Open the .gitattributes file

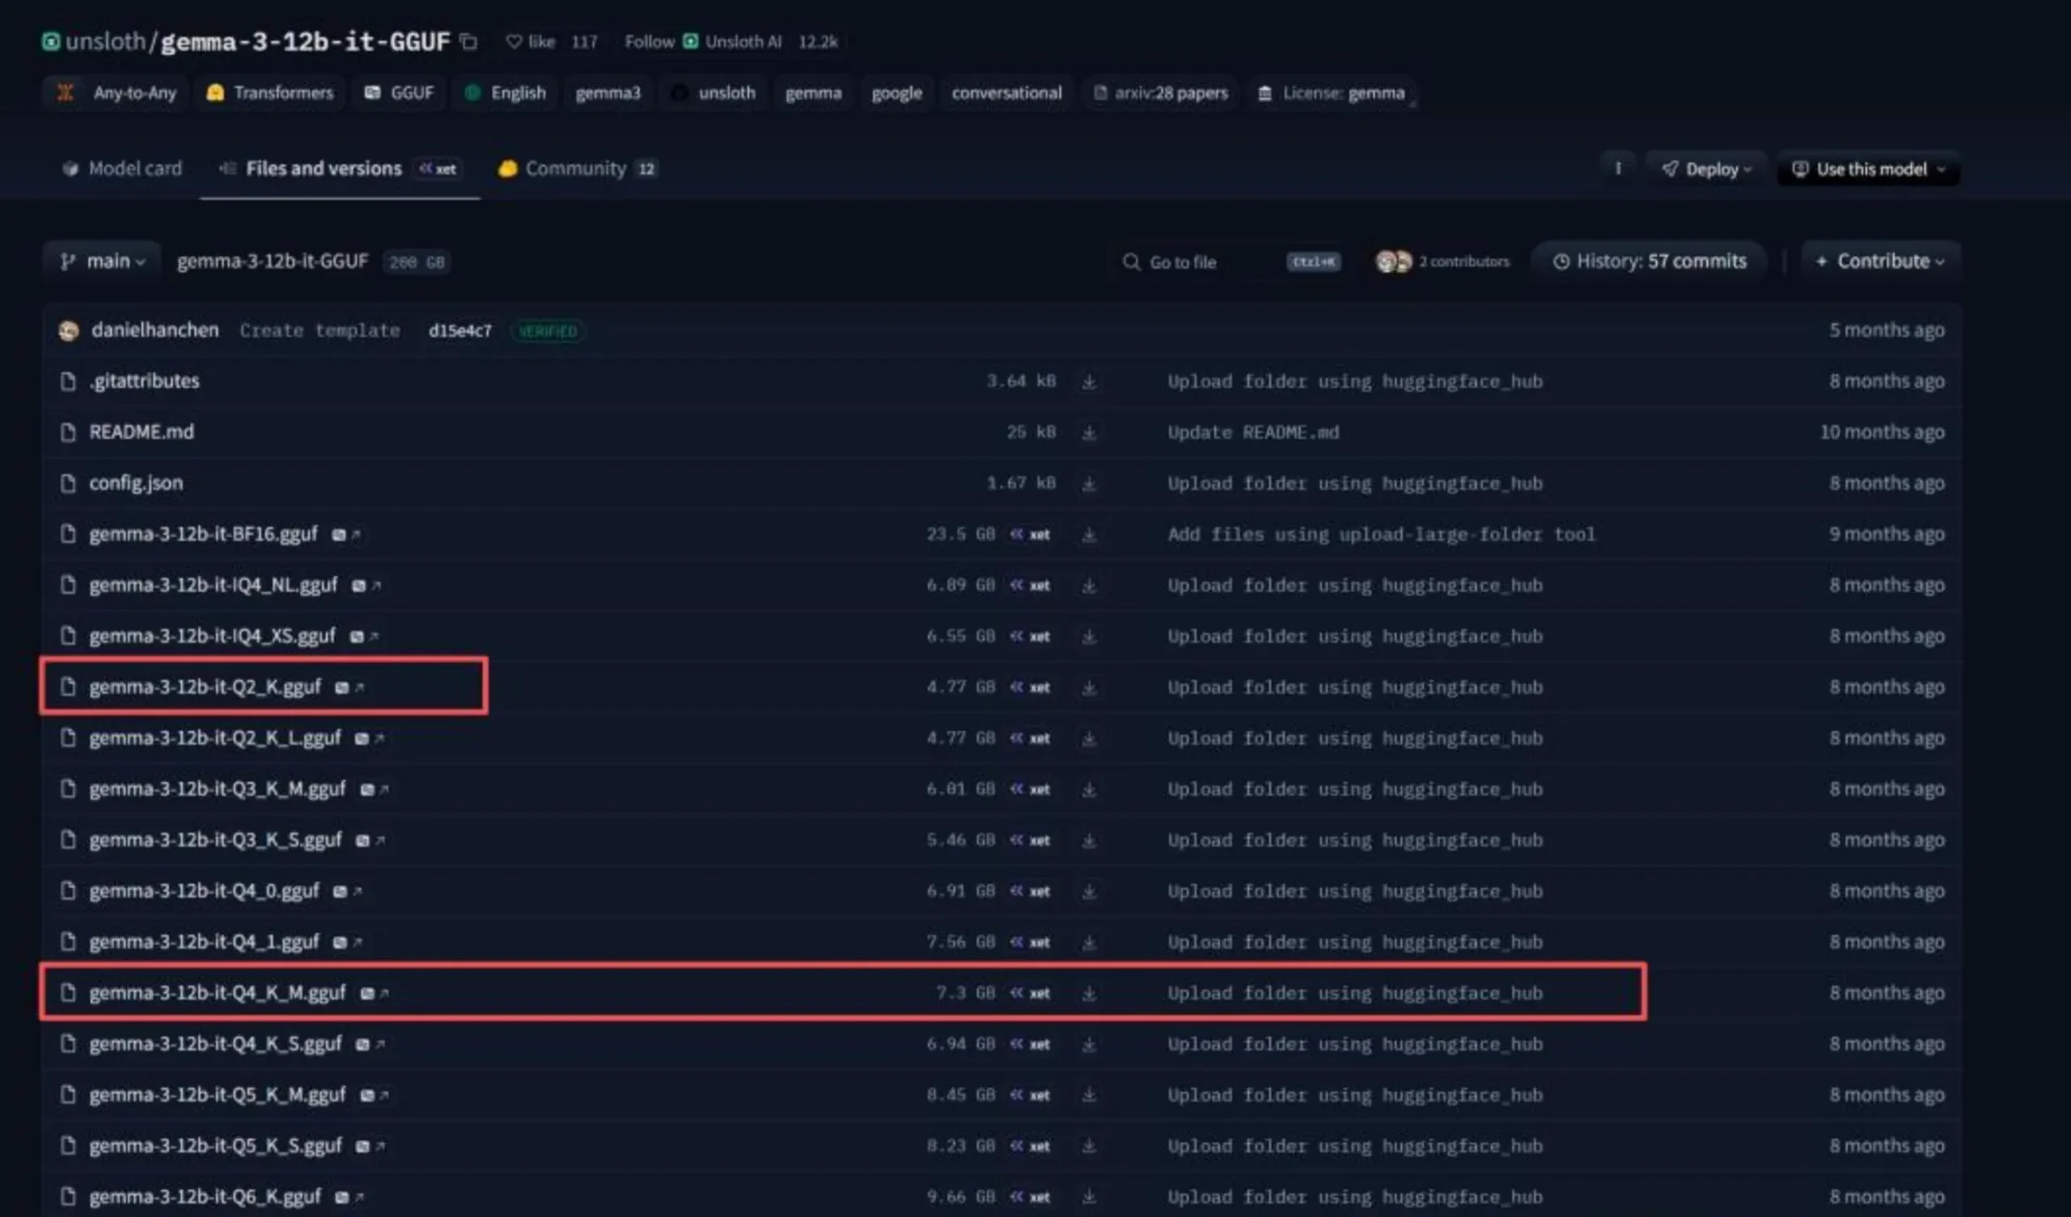click(x=145, y=382)
